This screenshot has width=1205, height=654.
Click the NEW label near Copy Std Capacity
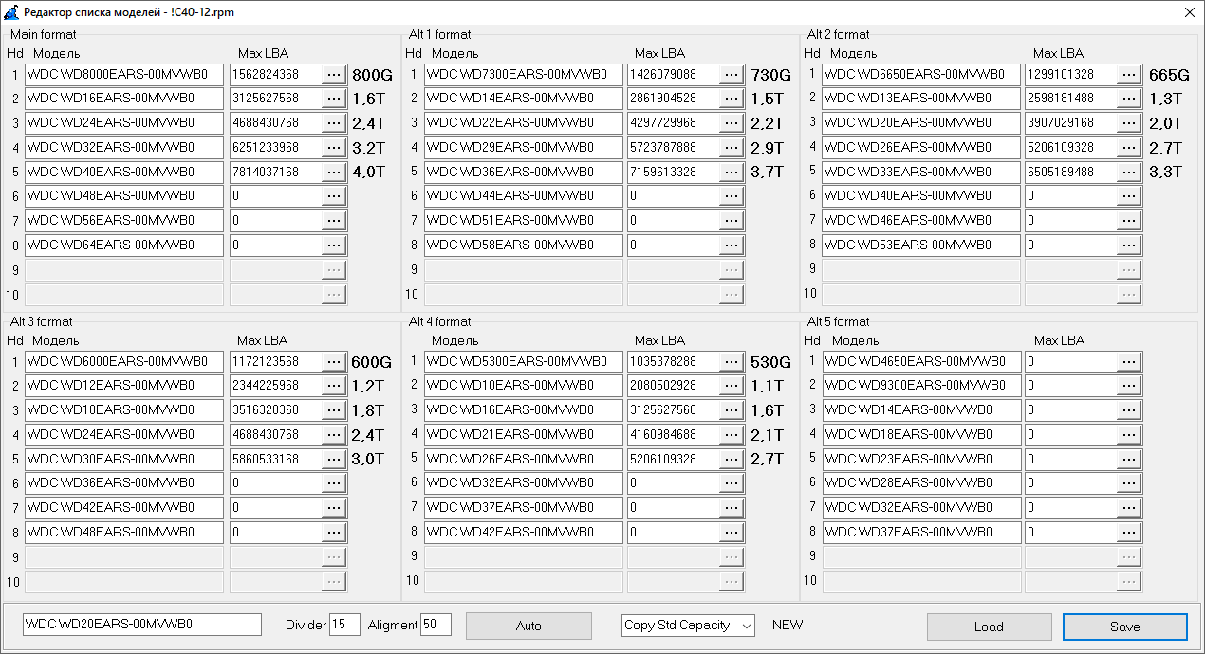(788, 626)
